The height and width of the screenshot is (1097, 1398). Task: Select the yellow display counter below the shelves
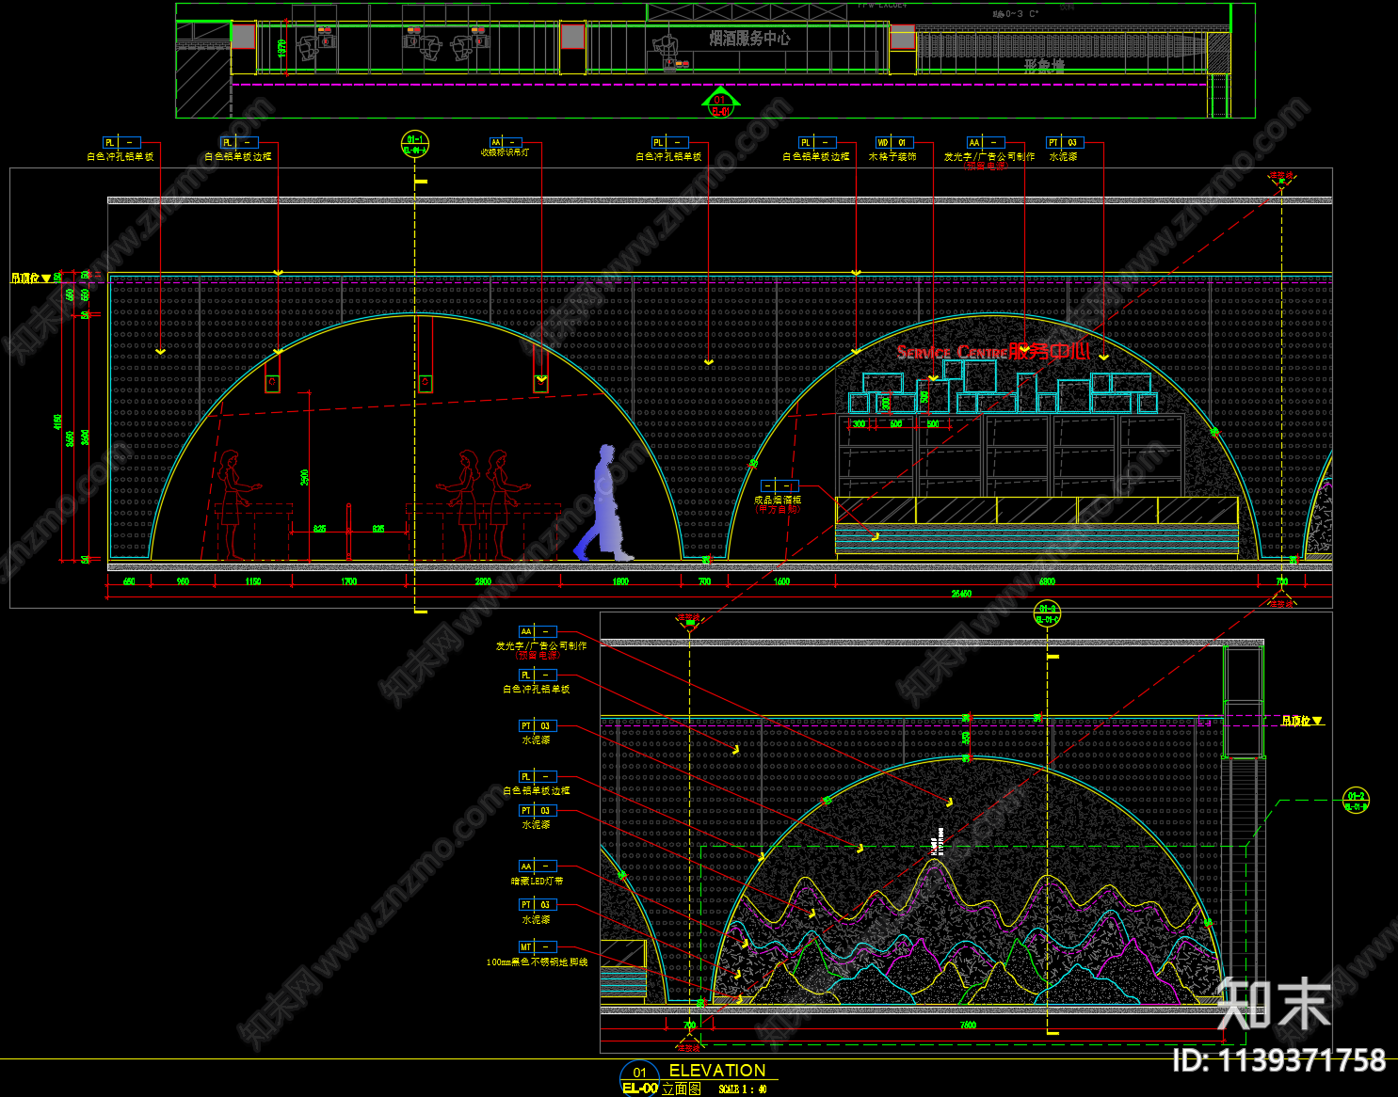pyautogui.click(x=1036, y=511)
